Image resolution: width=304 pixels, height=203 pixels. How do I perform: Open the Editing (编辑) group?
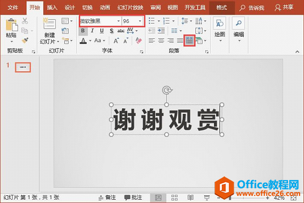239,30
